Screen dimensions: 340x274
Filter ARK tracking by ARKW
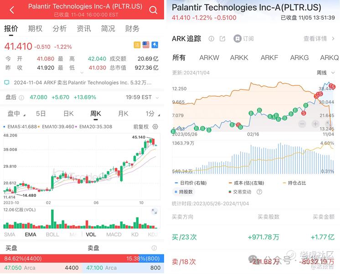(x=209, y=58)
